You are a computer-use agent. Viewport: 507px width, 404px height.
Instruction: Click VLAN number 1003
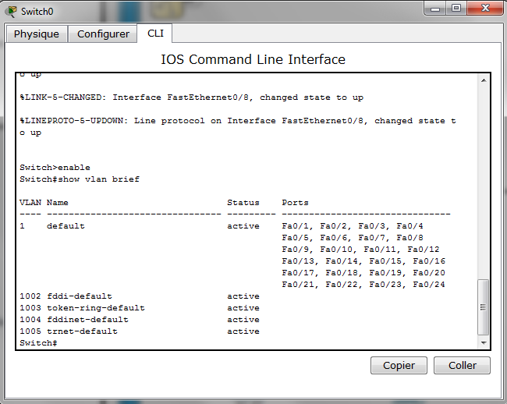[x=30, y=308]
